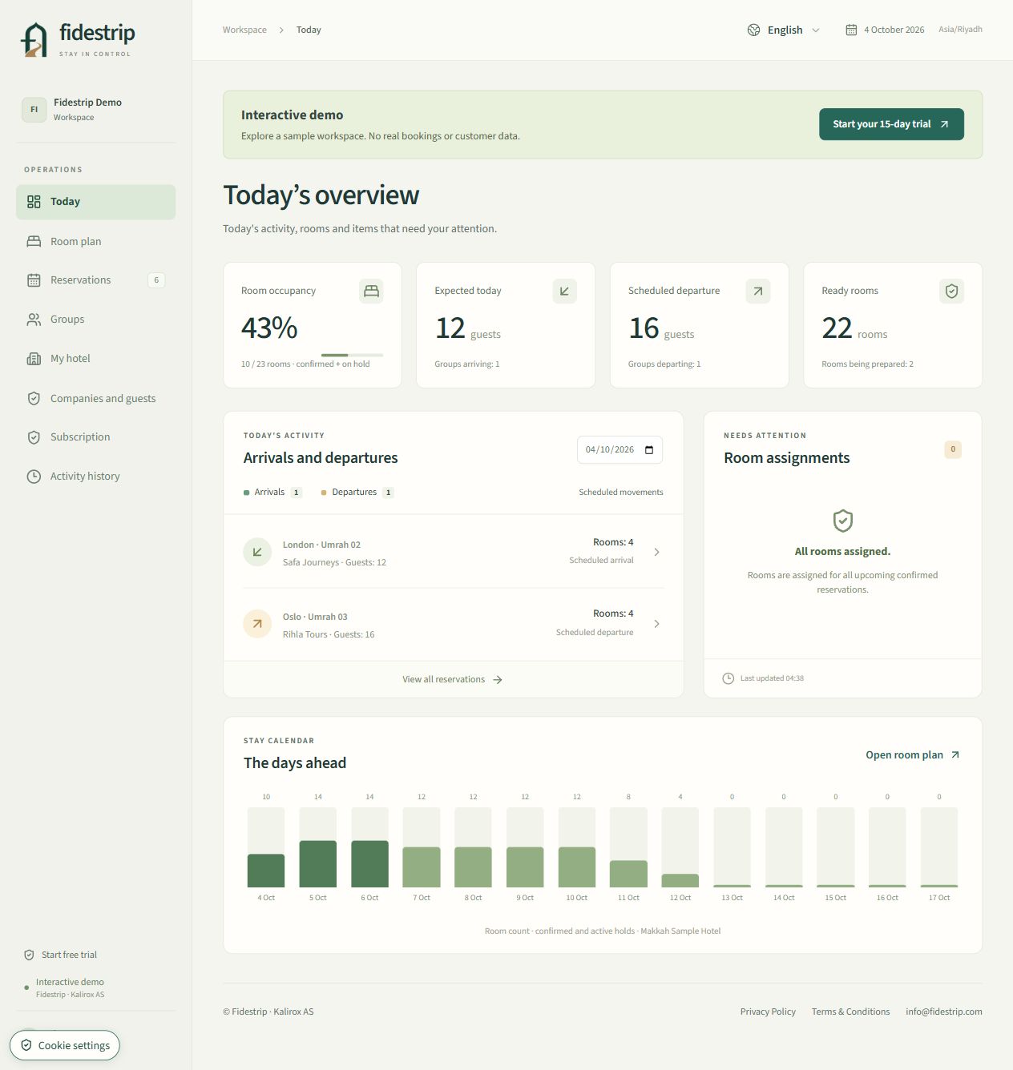Click the bed icon in Room occupancy card

pyautogui.click(x=371, y=292)
